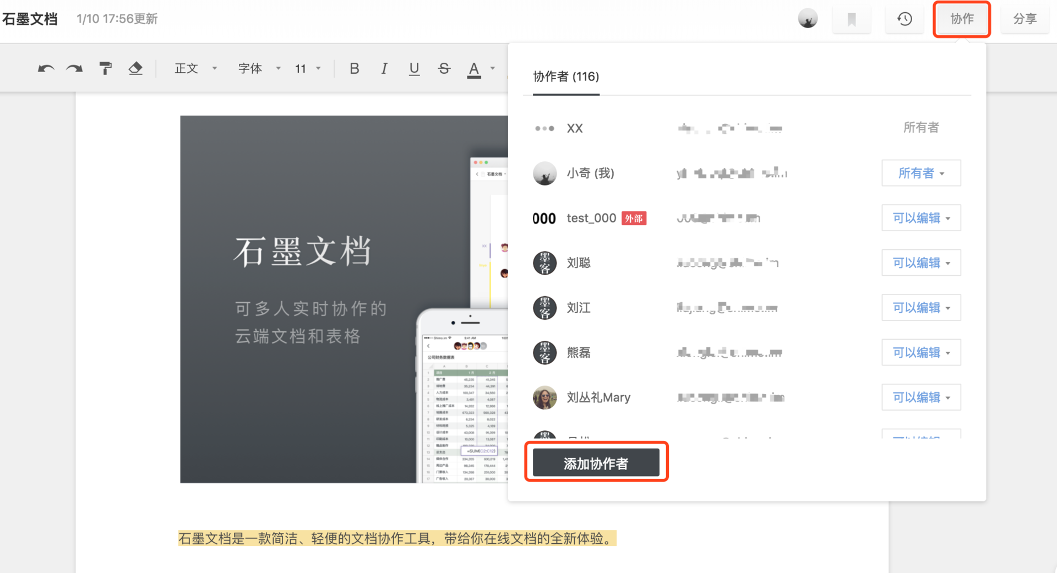
Task: Open the 正文 paragraph style dropdown
Action: coord(195,68)
